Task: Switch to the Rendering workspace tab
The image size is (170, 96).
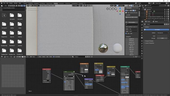Action: click(x=68, y=3)
